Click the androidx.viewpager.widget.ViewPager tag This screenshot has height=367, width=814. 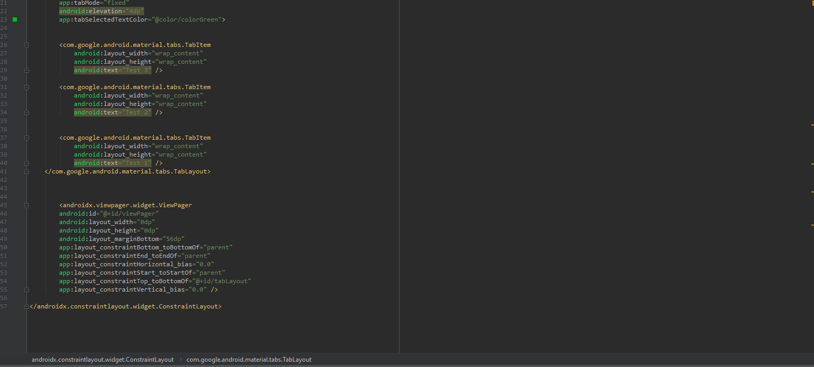[x=126, y=205]
